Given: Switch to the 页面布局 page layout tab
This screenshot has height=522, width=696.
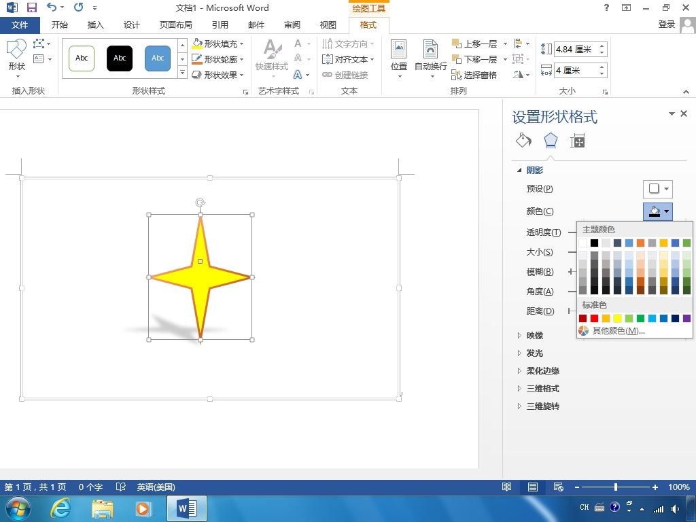Looking at the screenshot, I should click(x=176, y=25).
